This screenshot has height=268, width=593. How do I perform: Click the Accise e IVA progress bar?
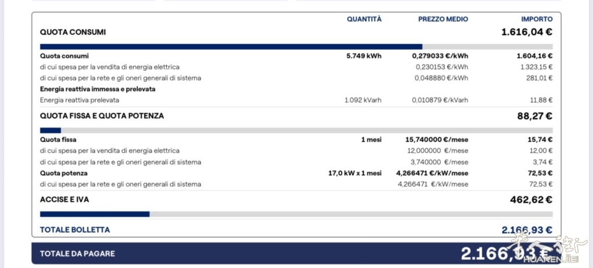296,214
